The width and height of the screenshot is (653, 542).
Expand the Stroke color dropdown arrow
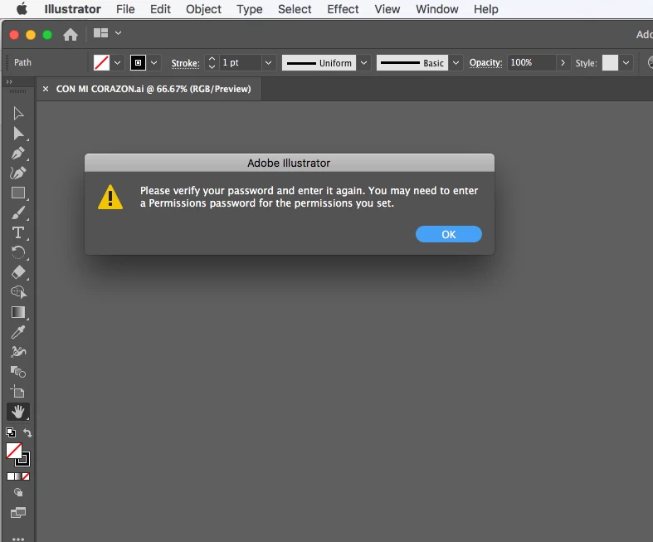[x=154, y=63]
